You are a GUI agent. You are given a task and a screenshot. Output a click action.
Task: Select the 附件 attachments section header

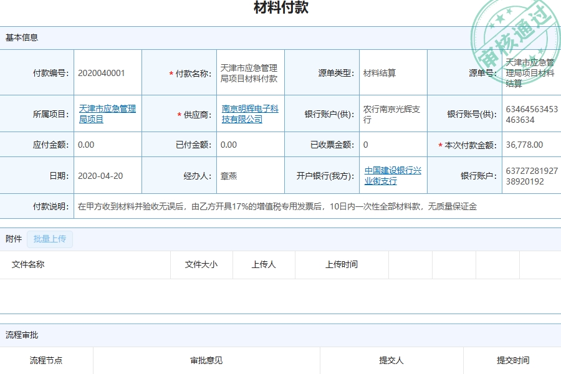point(12,239)
